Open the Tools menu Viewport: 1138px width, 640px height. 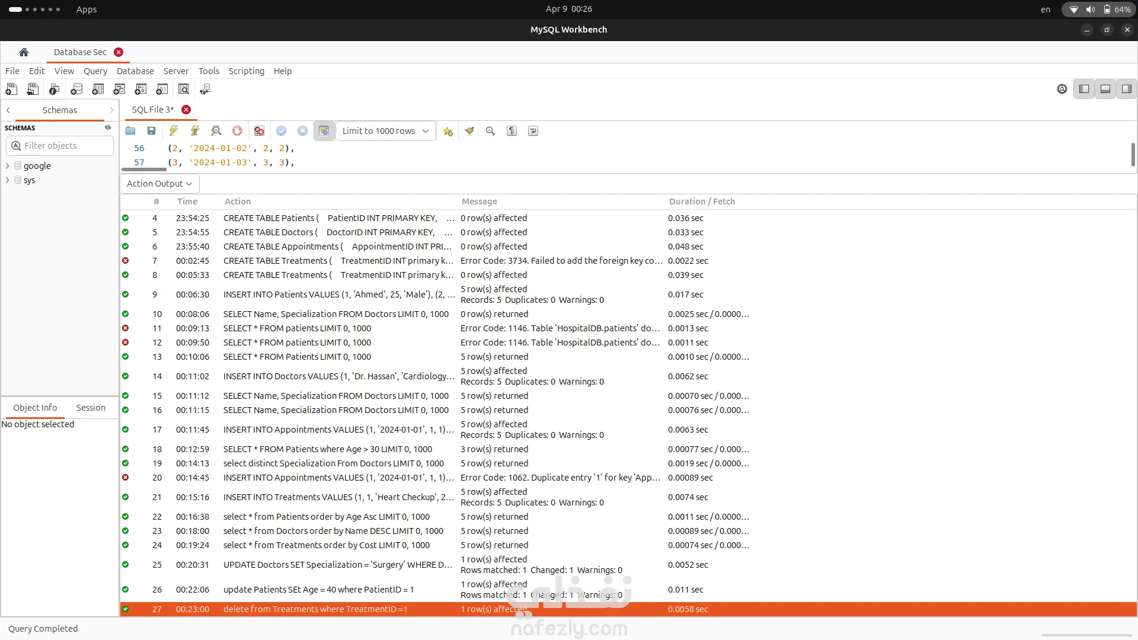pos(209,71)
